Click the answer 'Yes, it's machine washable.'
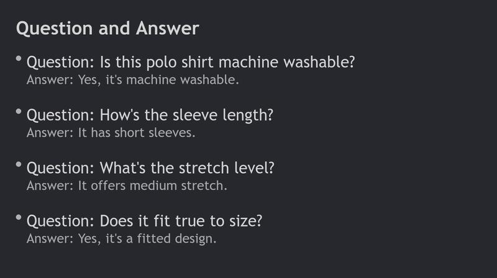The height and width of the screenshot is (278, 497). (x=132, y=80)
